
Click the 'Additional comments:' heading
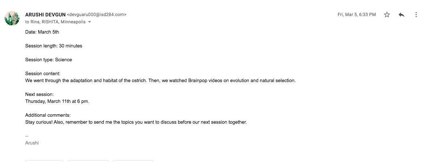tap(48, 115)
